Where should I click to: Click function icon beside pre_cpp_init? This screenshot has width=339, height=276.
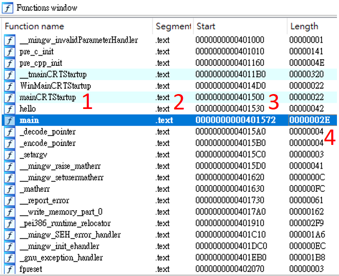(10, 63)
